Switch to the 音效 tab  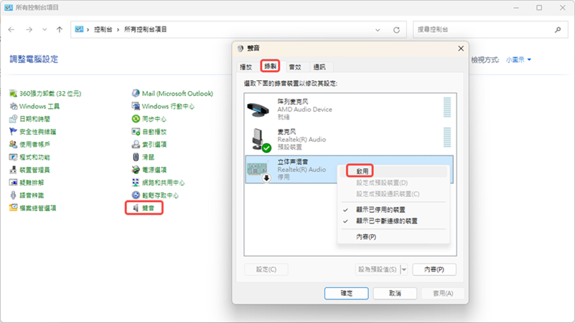[295, 67]
